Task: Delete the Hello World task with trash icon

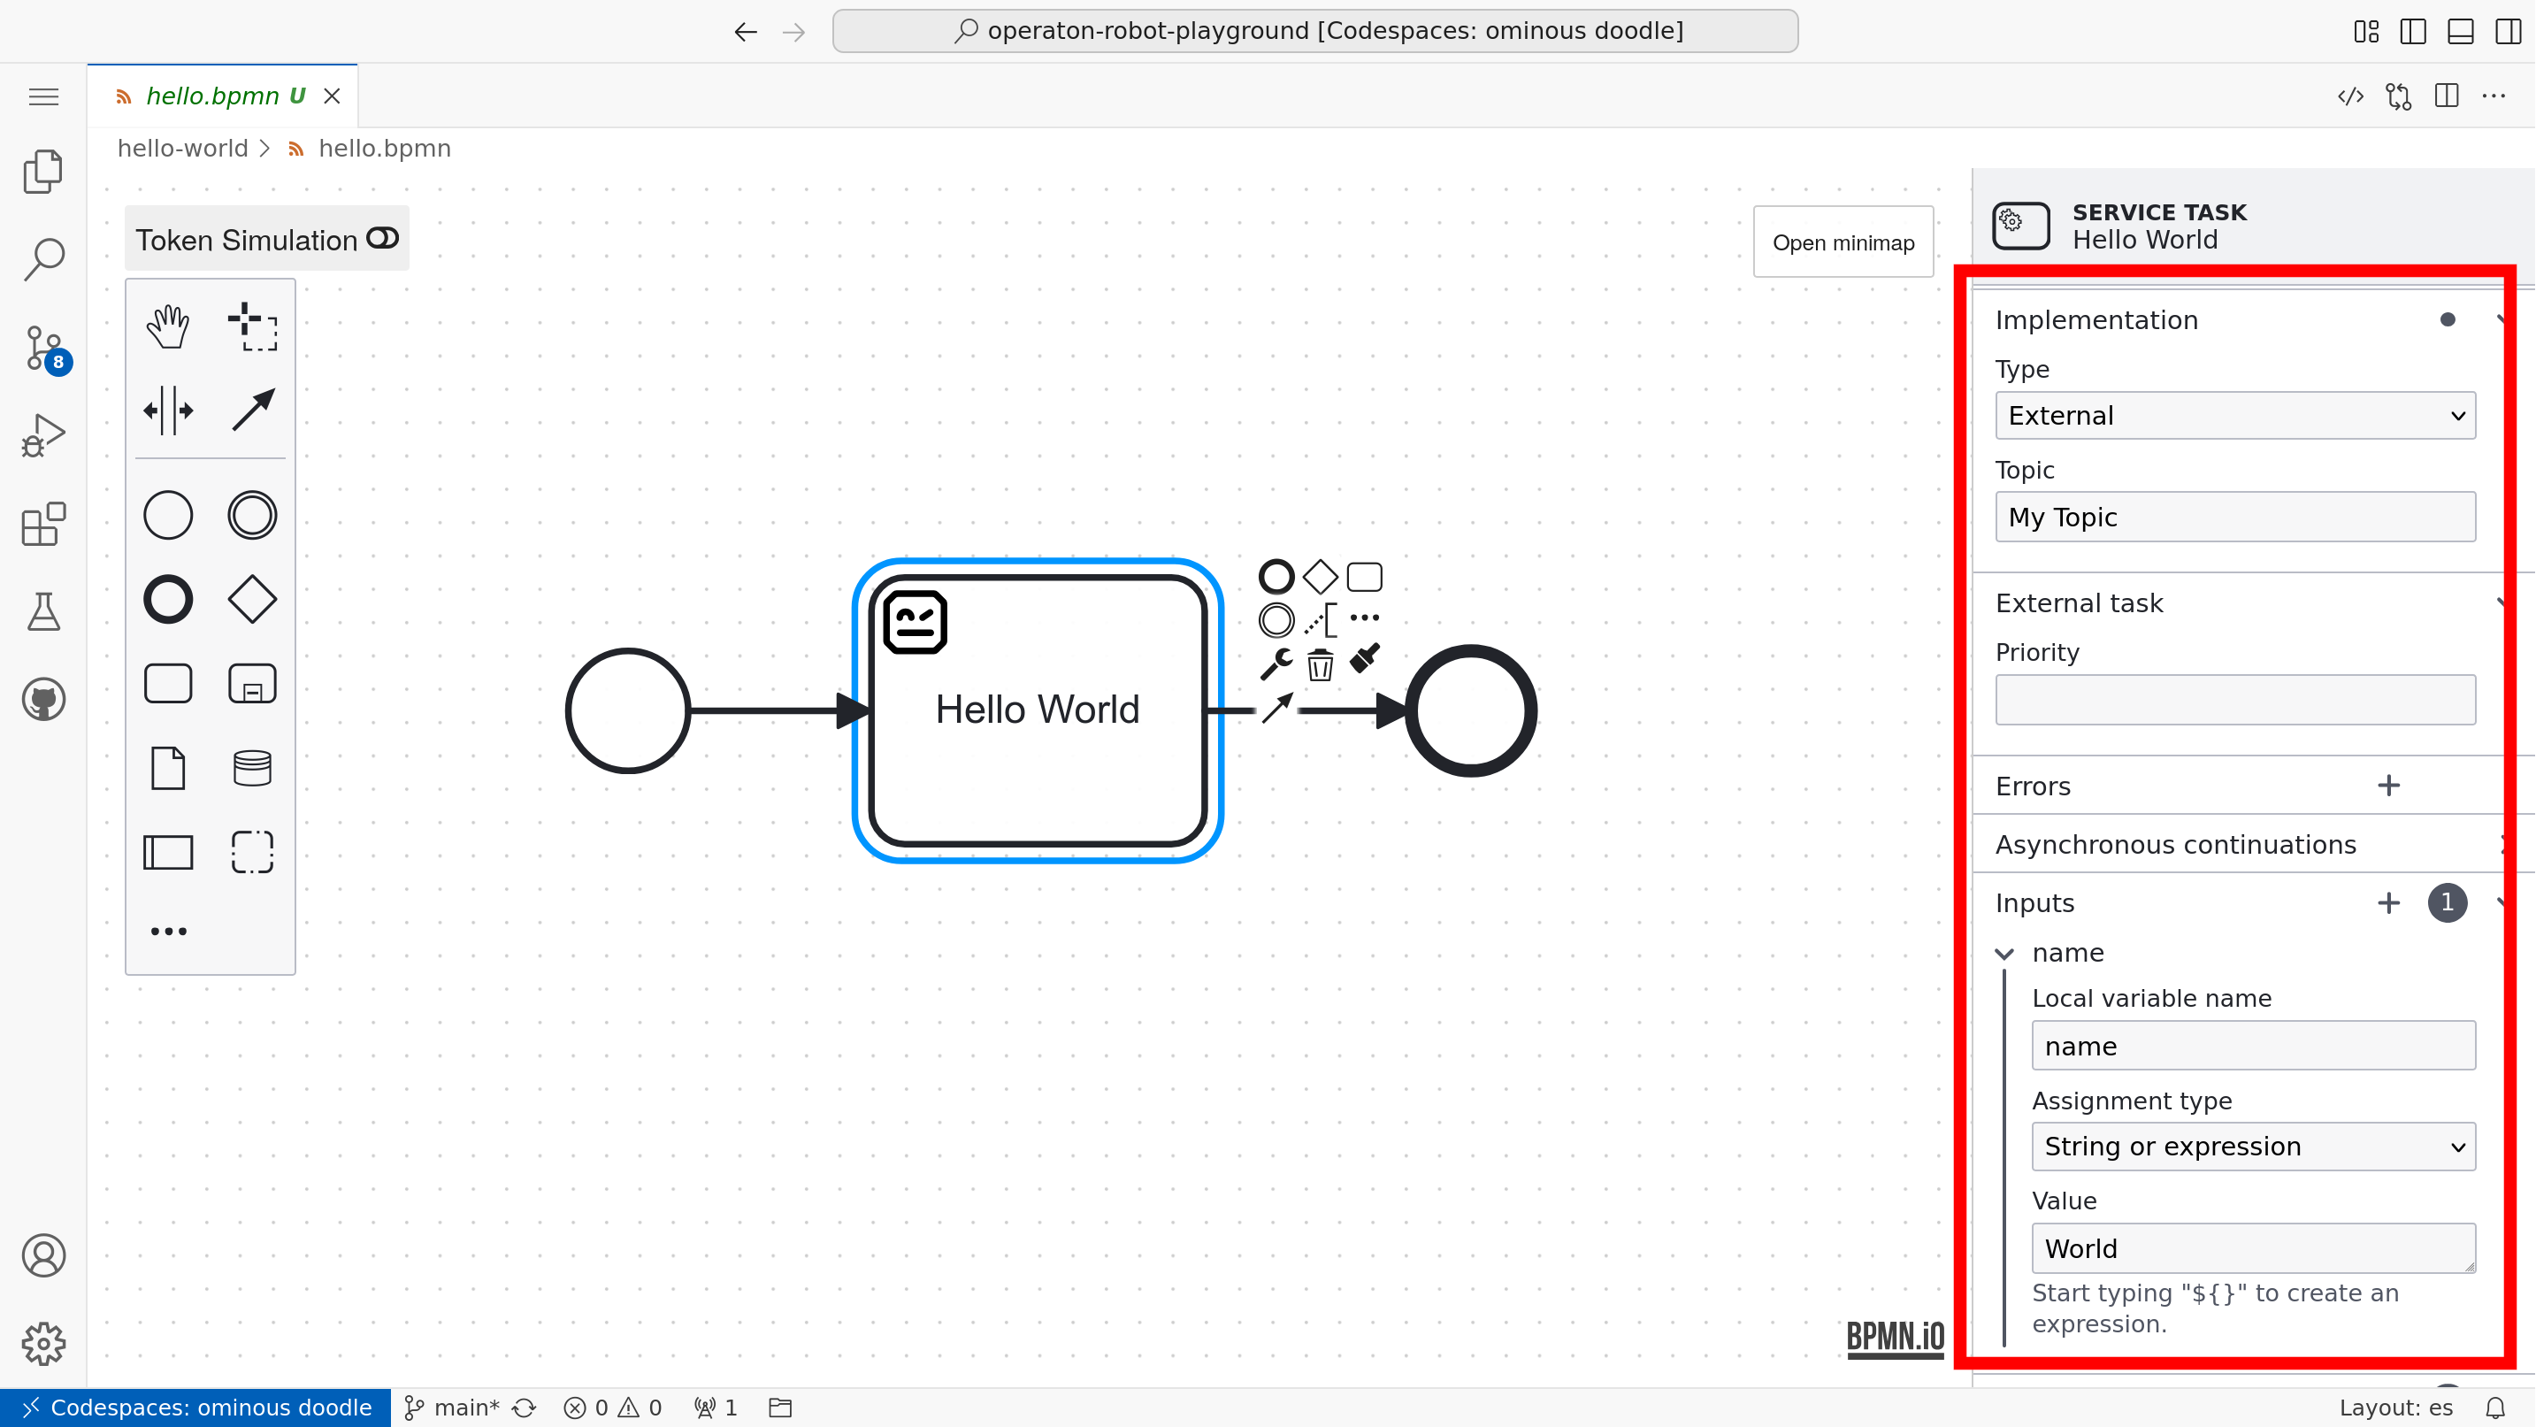Action: (x=1320, y=664)
